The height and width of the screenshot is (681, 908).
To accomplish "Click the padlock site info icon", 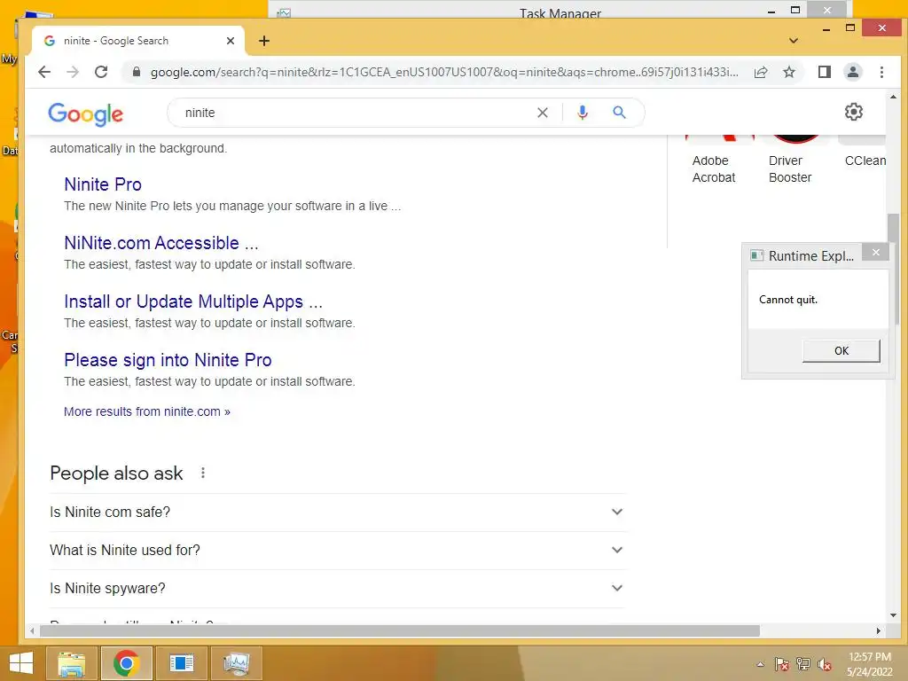I will tap(136, 72).
